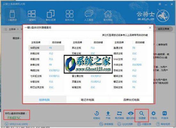Select the 映泰主板 row
Image resolution: width=176 pixels, height=128 pixels.
[x=46, y=65]
